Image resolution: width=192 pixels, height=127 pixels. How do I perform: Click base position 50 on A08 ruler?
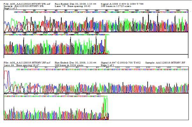coord(67,67)
